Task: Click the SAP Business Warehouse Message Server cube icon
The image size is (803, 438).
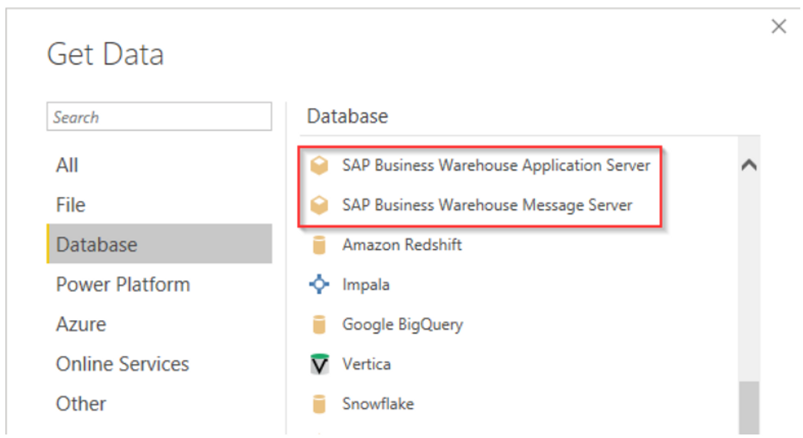Action: click(319, 205)
